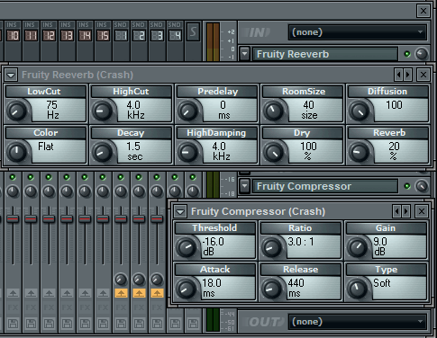Click the Reeverb LowCut knob

pos(17,111)
